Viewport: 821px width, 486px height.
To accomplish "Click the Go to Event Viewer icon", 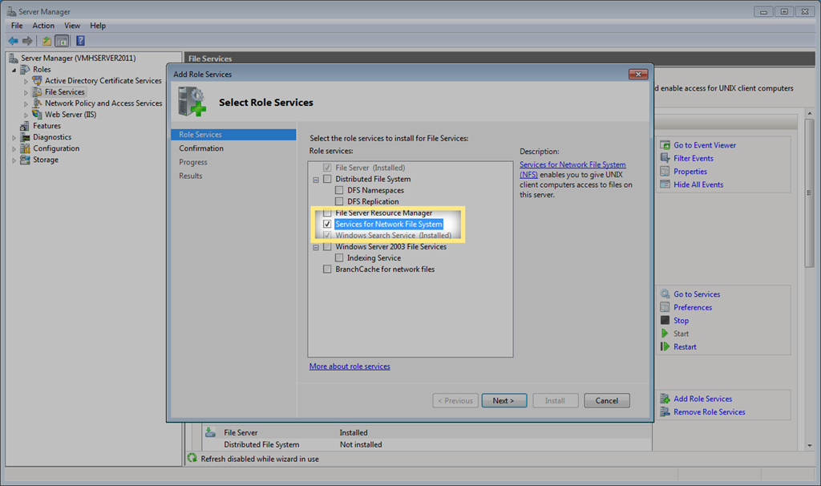I will (x=665, y=145).
